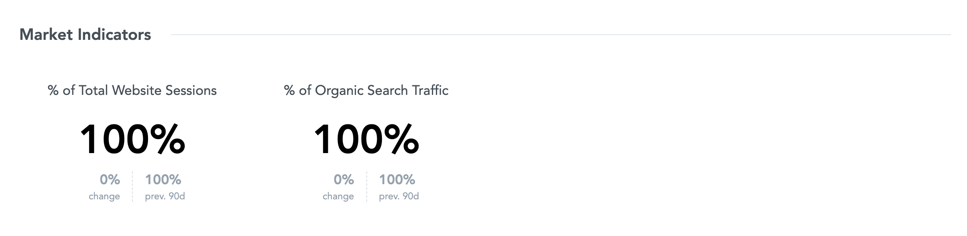Viewport: 967px width, 236px height.
Task: Click the 100% value under Total Website Sessions
Action: pos(133,139)
